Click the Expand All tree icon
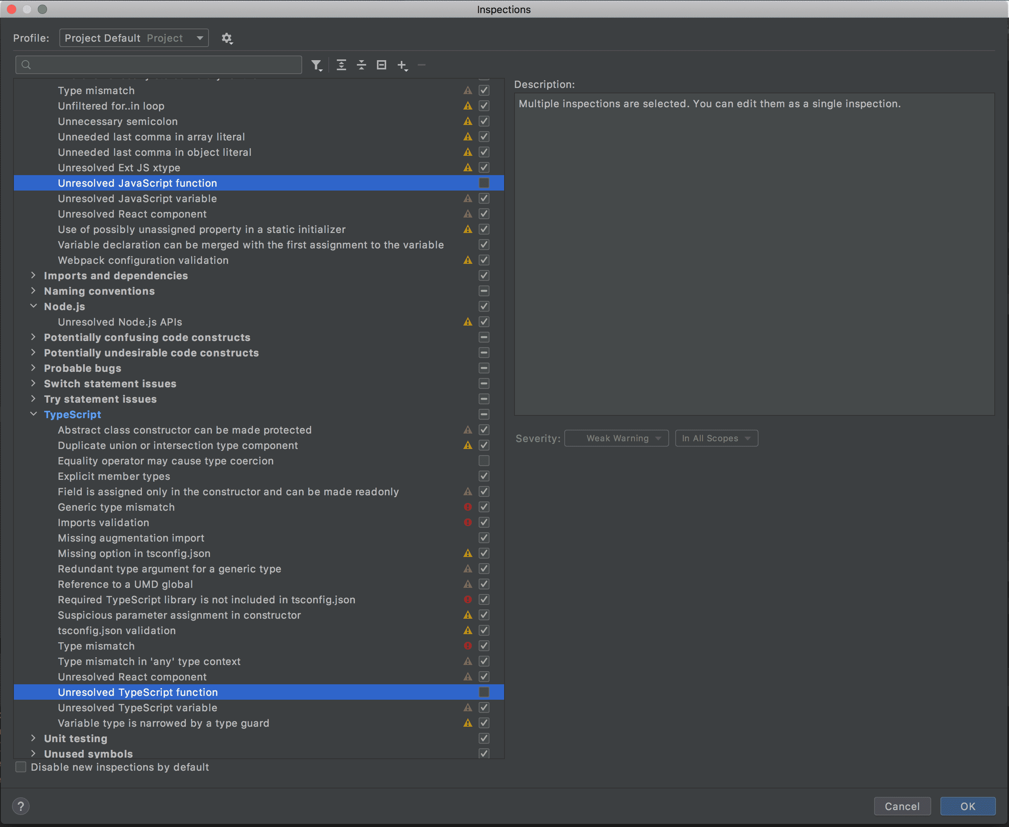The height and width of the screenshot is (827, 1009). (341, 65)
